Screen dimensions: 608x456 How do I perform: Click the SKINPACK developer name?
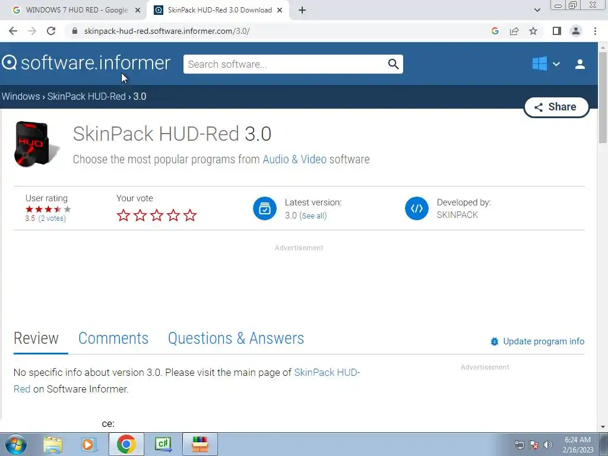click(x=457, y=215)
